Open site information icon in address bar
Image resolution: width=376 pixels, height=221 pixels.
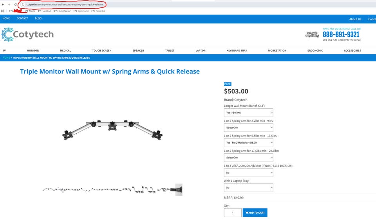(23, 5)
